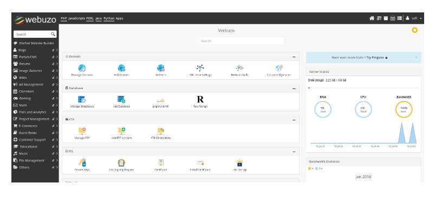The width and height of the screenshot is (429, 210).
Task: Select Python tab
Action: coord(109,18)
